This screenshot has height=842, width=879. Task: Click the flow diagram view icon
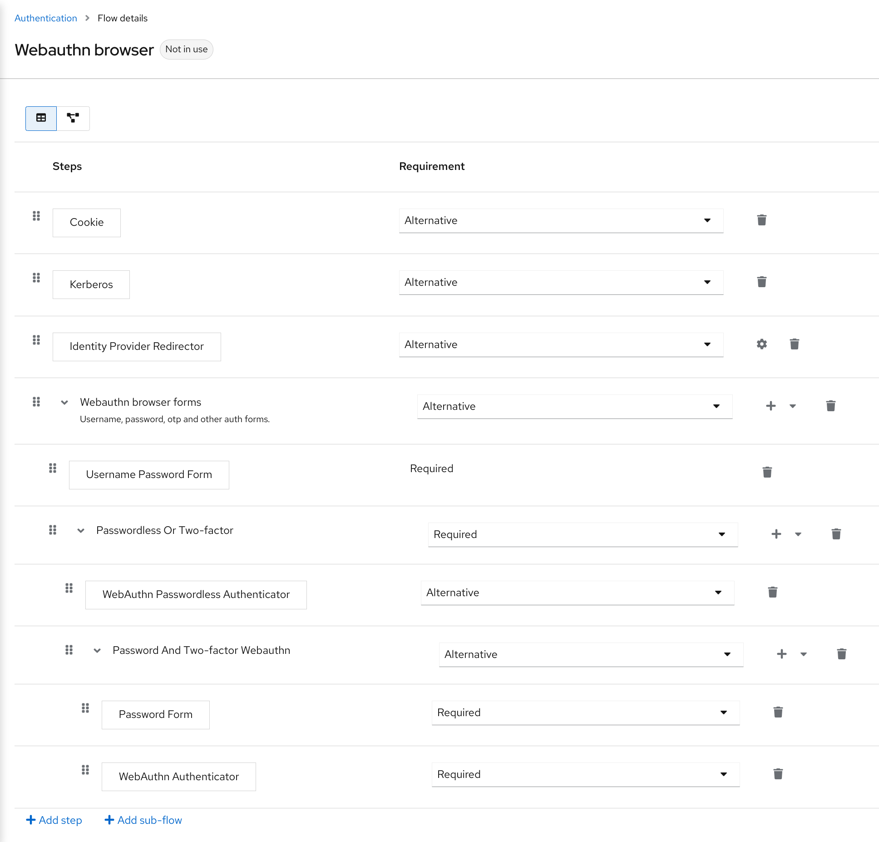[x=73, y=118]
